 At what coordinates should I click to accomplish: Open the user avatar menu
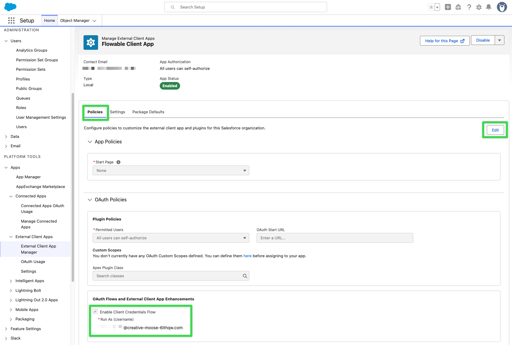pyautogui.click(x=502, y=7)
